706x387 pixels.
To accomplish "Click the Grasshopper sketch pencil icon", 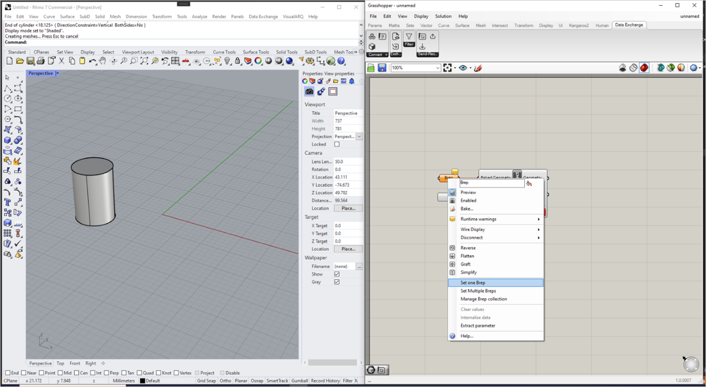I will point(478,68).
